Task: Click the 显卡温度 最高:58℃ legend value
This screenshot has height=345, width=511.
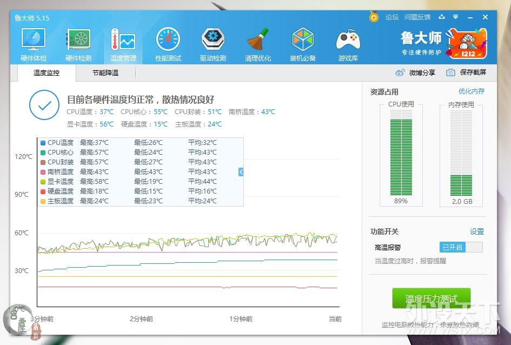Action: [x=94, y=182]
